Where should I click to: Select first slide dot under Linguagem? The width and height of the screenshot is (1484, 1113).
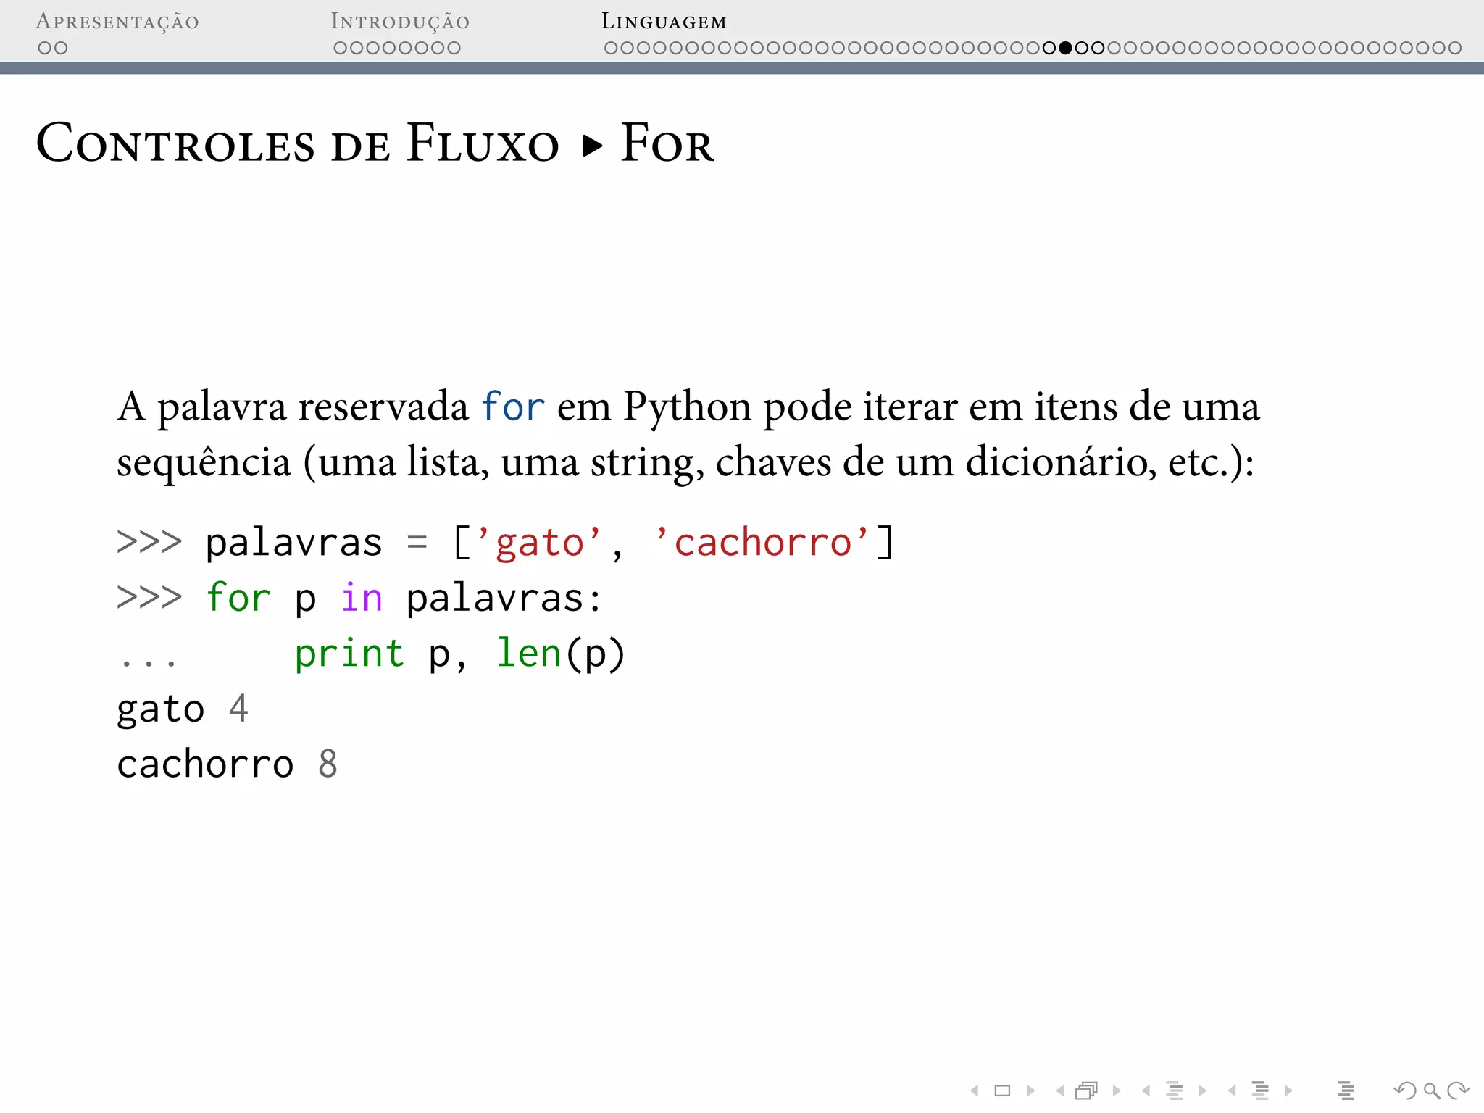tap(611, 48)
